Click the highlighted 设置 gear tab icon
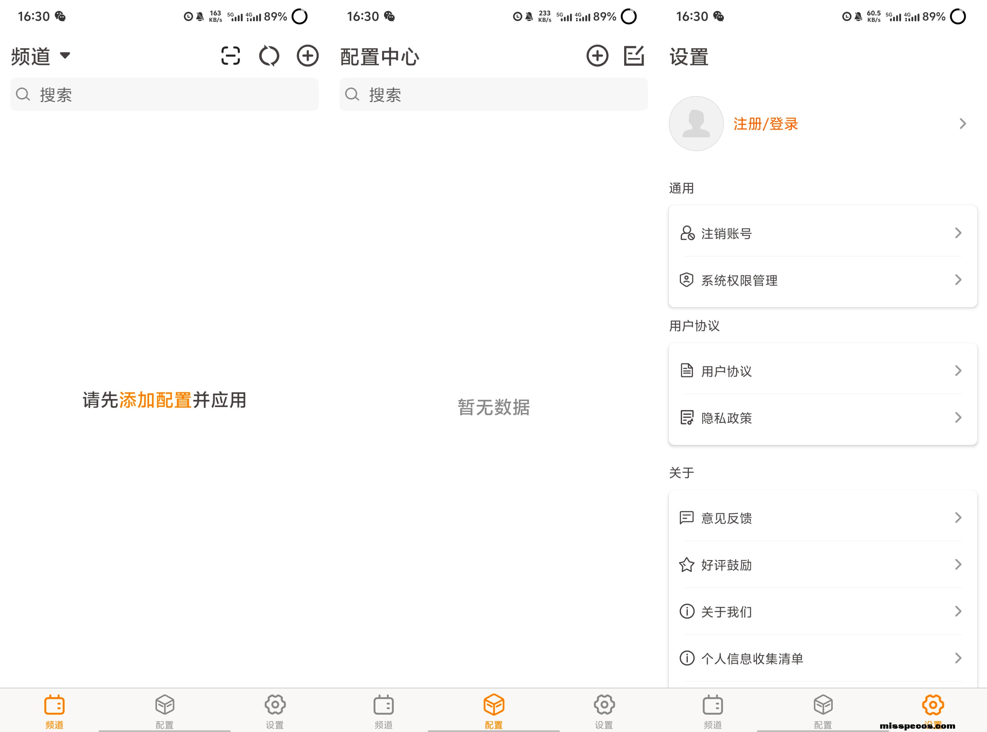This screenshot has width=987, height=732. [x=933, y=705]
